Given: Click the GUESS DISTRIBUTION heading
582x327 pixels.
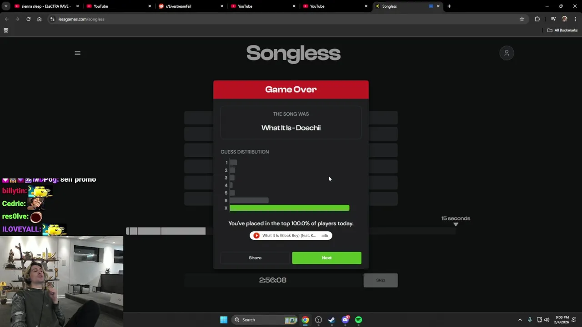Looking at the screenshot, I should [245, 152].
